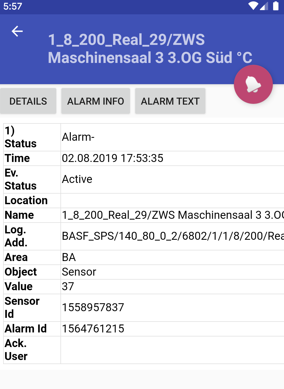
Task: Open the ALARM TEXT tab
Action: 170,101
